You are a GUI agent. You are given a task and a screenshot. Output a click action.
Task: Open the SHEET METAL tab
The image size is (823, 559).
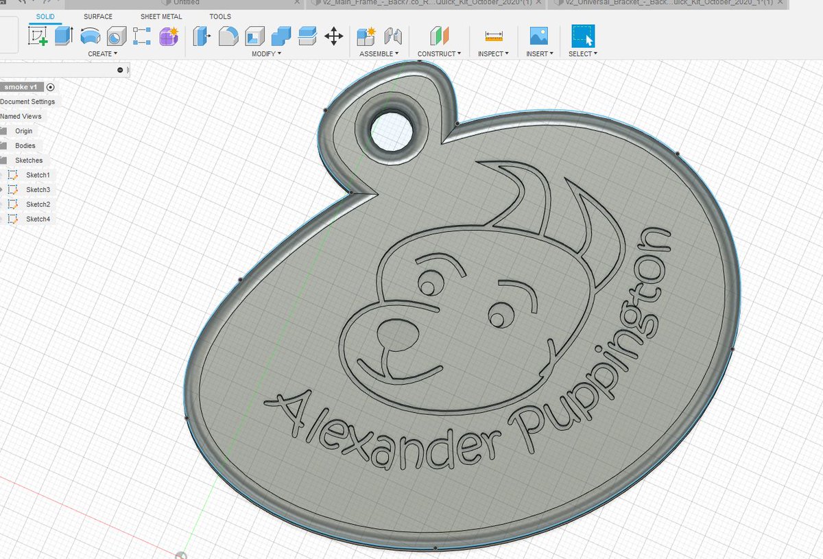pos(161,16)
